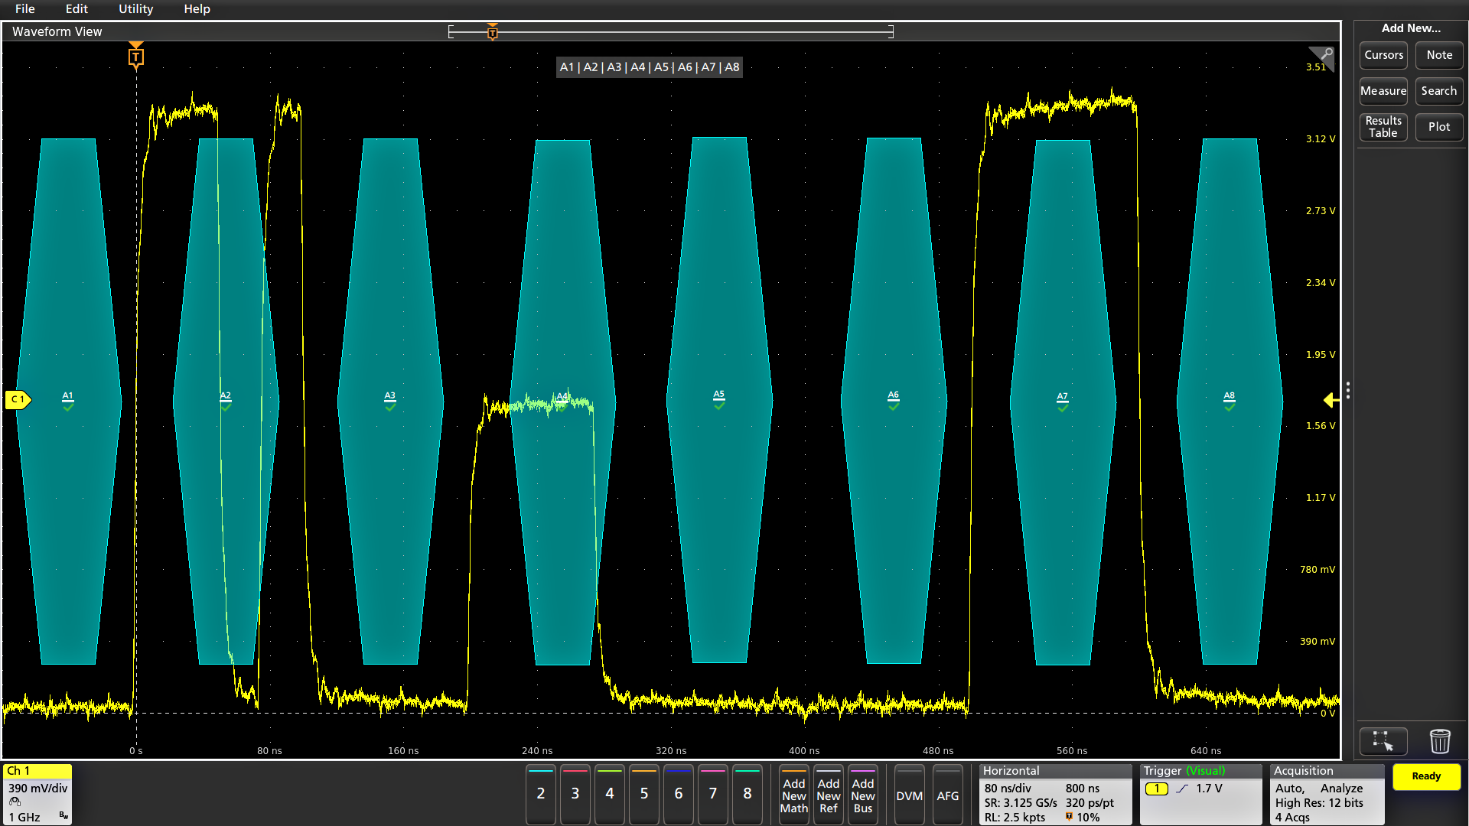Click the orange trigger position T marker
The image size is (1469, 826).
[x=136, y=57]
